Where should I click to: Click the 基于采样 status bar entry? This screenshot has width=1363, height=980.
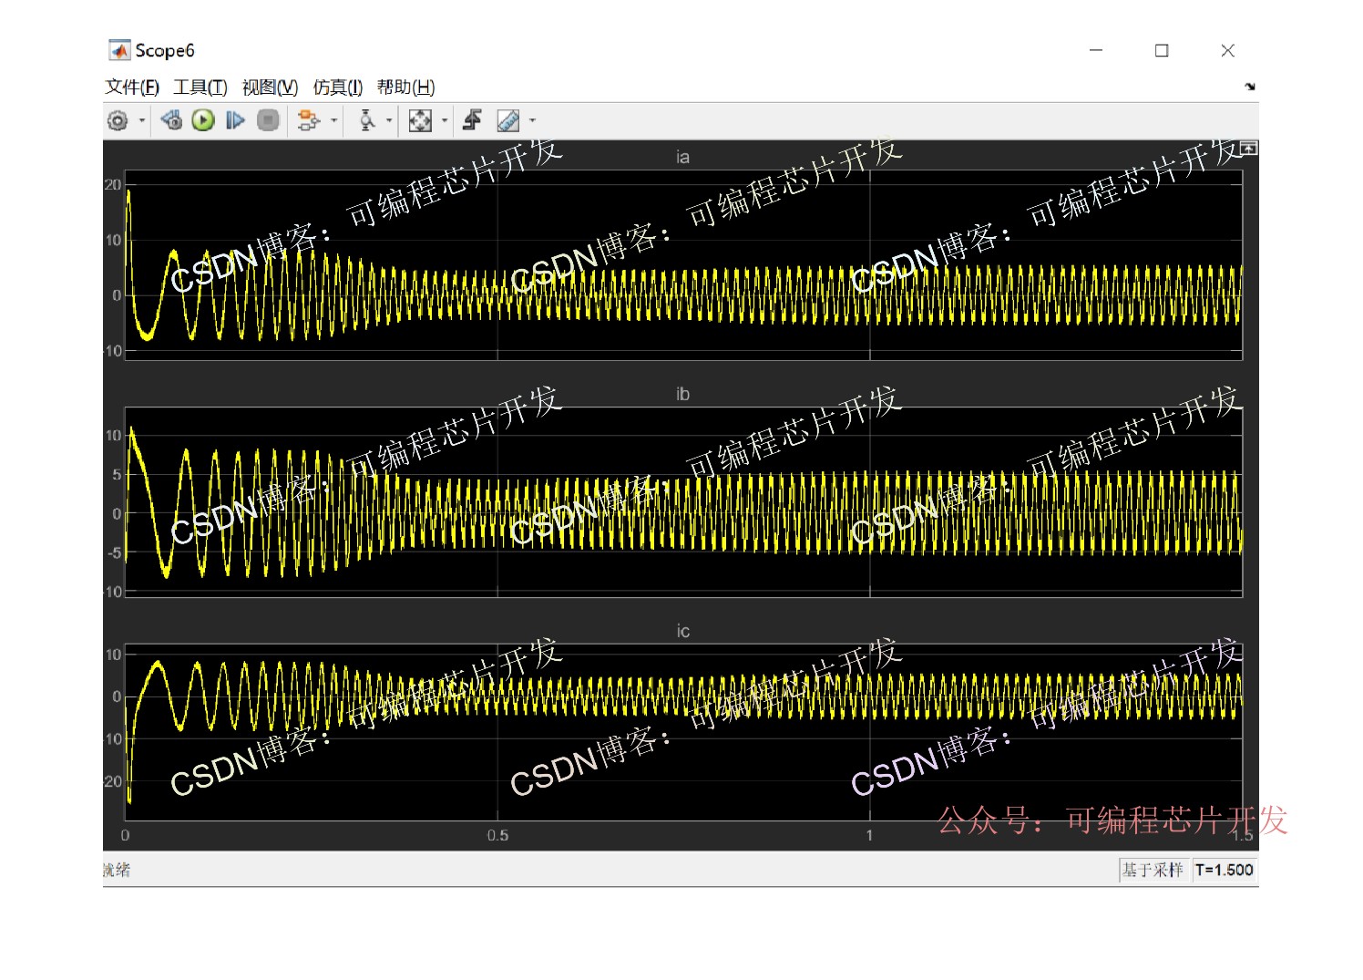[1153, 870]
